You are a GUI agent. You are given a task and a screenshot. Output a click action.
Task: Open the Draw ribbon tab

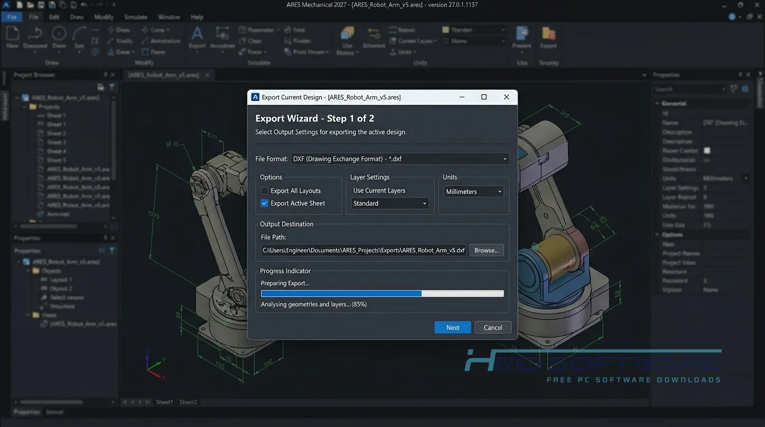77,17
